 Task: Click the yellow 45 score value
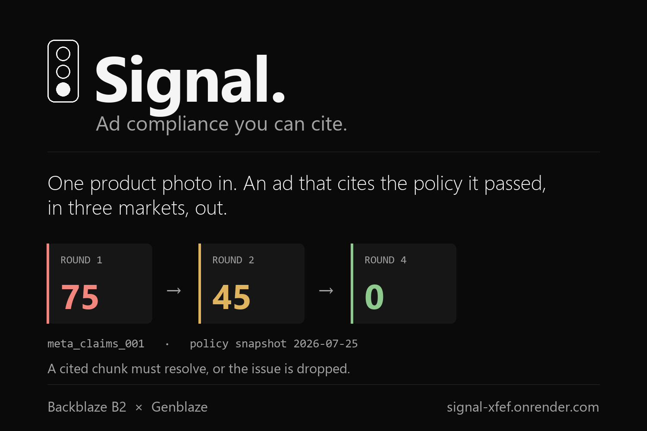[x=232, y=297]
